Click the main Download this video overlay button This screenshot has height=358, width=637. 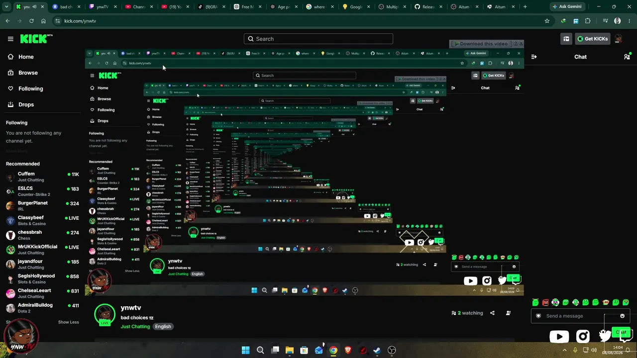[x=481, y=44]
